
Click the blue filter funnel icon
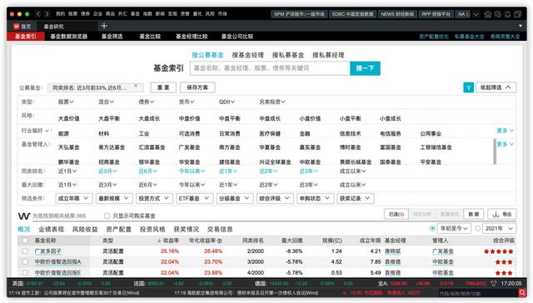(468, 87)
